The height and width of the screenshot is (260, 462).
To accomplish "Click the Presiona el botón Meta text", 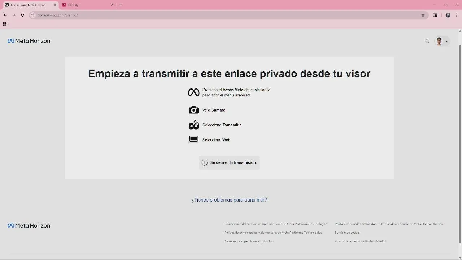I will pyautogui.click(x=236, y=92).
